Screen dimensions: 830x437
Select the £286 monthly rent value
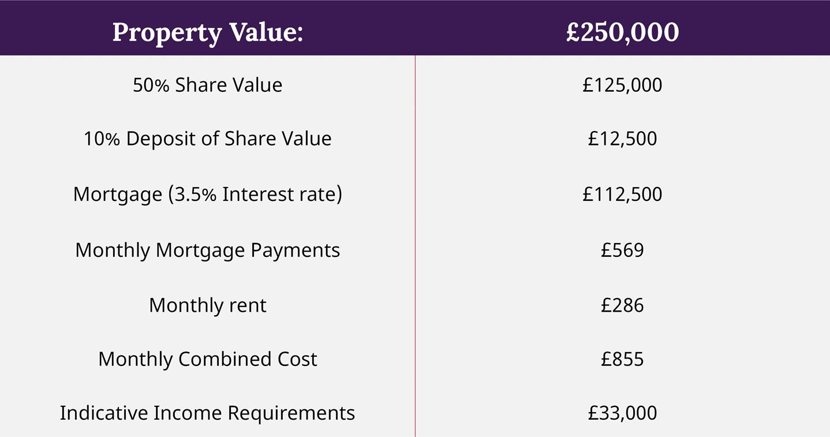(x=622, y=305)
